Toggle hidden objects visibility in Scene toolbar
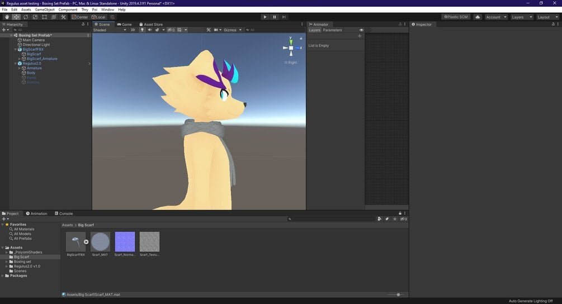562x304 pixels. (171, 30)
